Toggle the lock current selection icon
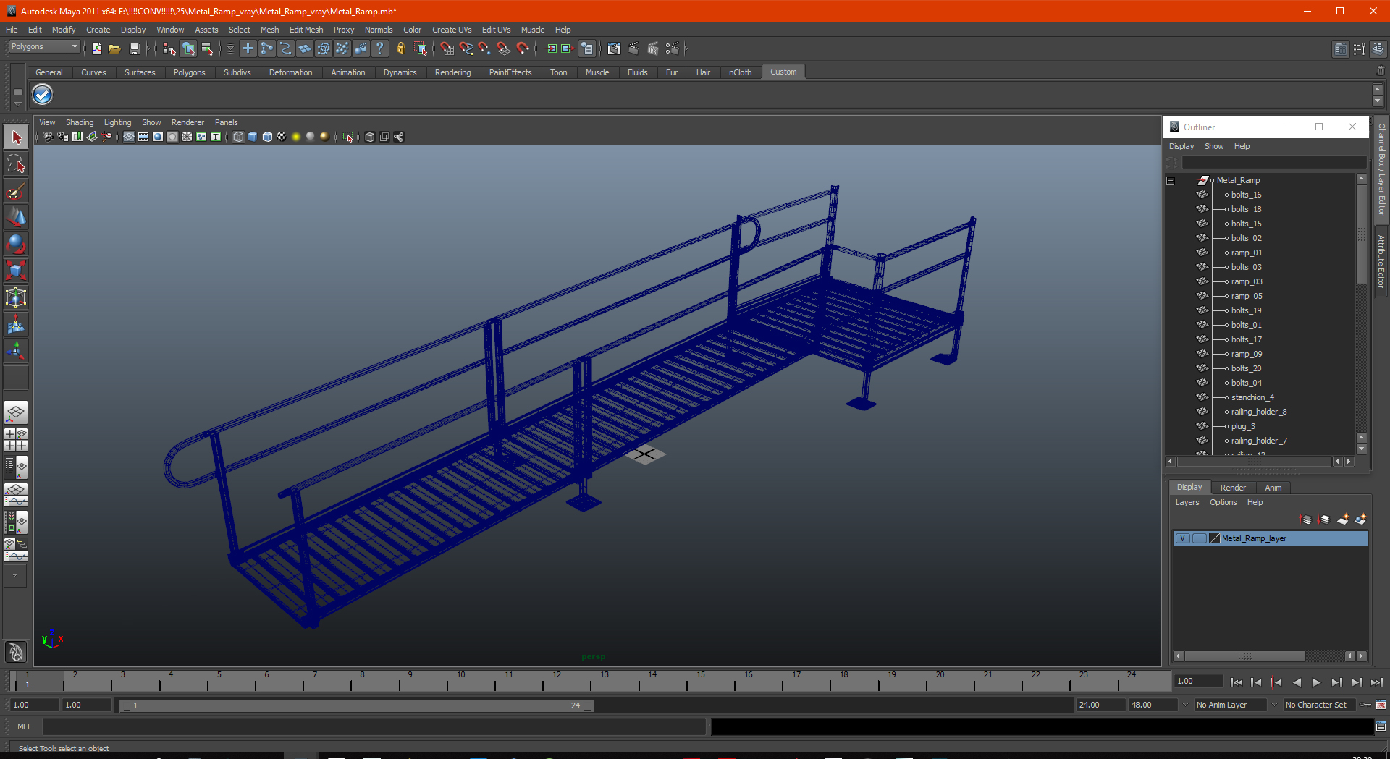Viewport: 1390px width, 759px height. [x=401, y=48]
